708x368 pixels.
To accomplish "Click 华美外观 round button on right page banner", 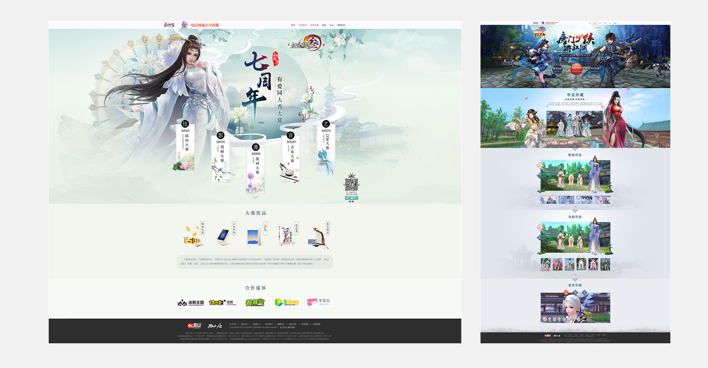I will [594, 68].
